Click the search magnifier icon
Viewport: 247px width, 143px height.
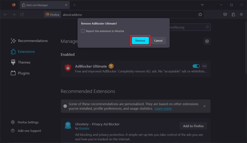(207, 27)
